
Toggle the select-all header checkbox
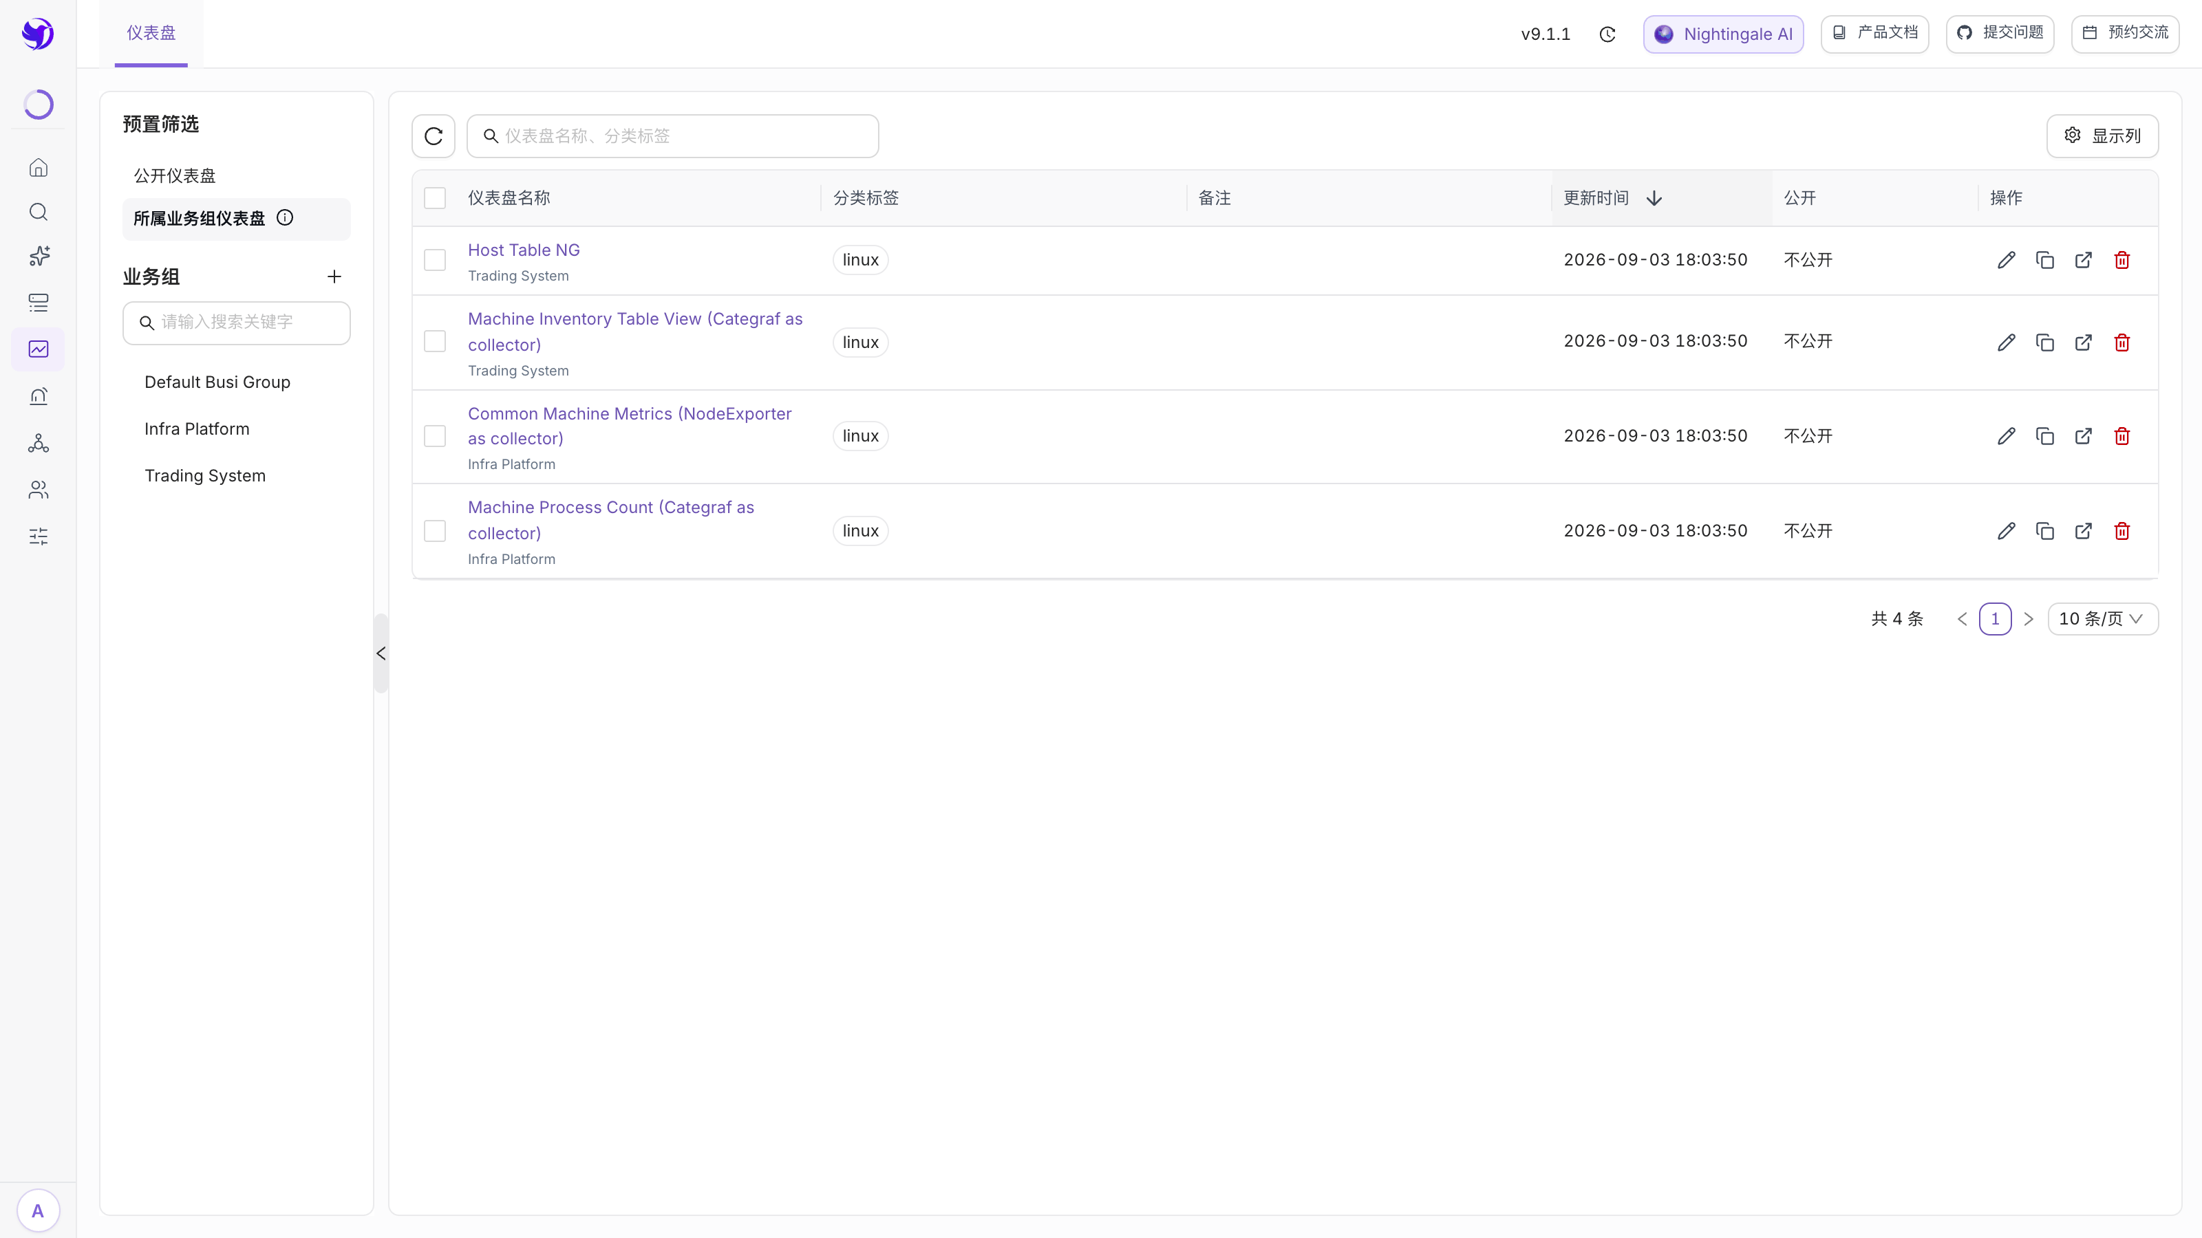tap(435, 198)
